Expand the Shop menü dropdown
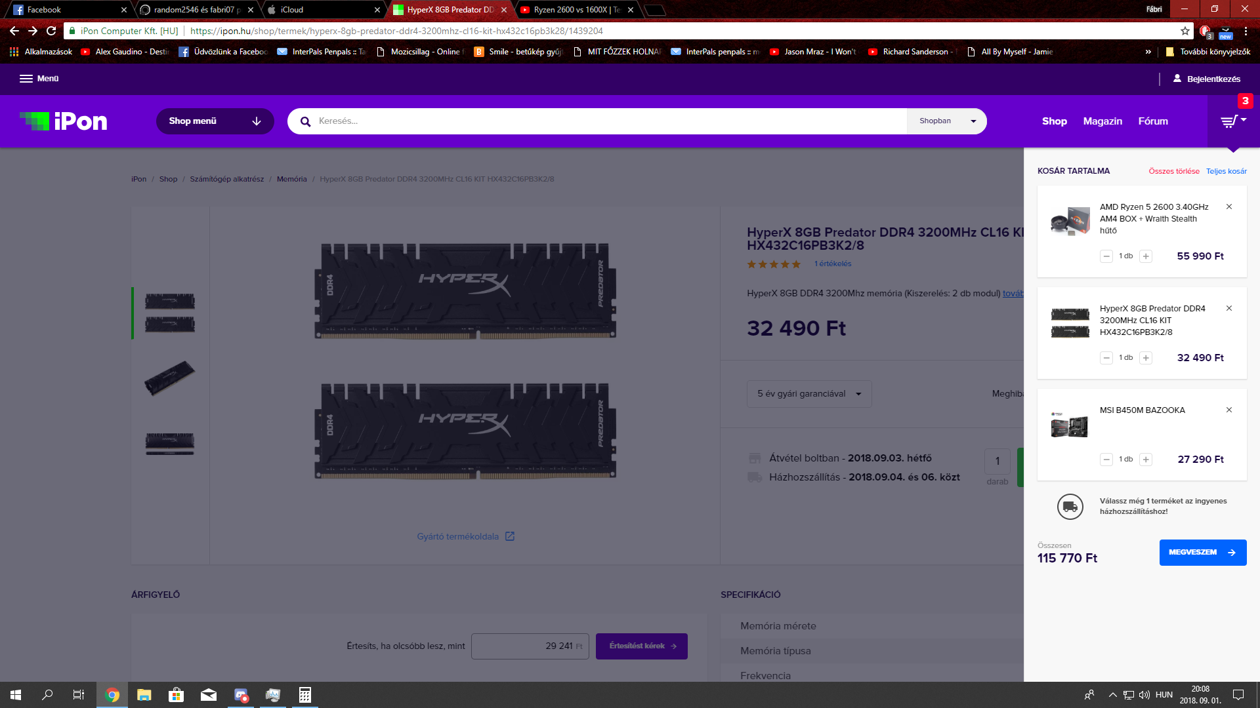The width and height of the screenshot is (1260, 708). [x=215, y=121]
